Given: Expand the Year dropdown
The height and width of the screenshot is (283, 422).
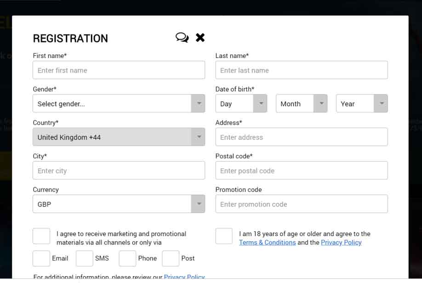Looking at the screenshot, I should [x=362, y=104].
